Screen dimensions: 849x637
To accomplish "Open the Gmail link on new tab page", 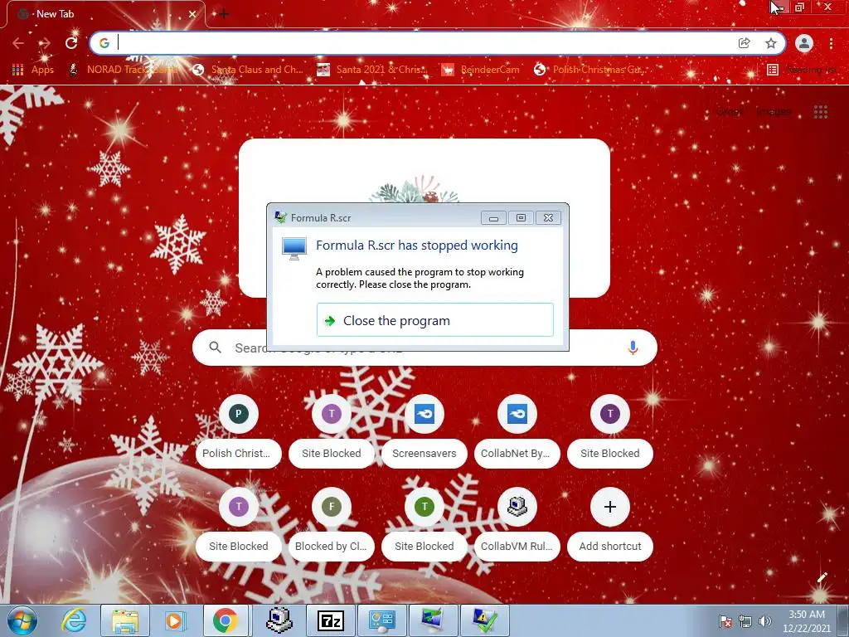I will 730,112.
